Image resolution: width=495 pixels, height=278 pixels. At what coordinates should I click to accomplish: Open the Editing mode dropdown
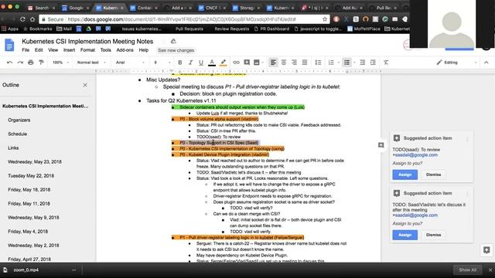pos(456,63)
